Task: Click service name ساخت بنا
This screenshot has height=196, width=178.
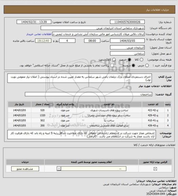Action: point(109,120)
